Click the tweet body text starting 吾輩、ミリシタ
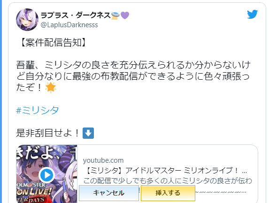 click(x=133, y=76)
